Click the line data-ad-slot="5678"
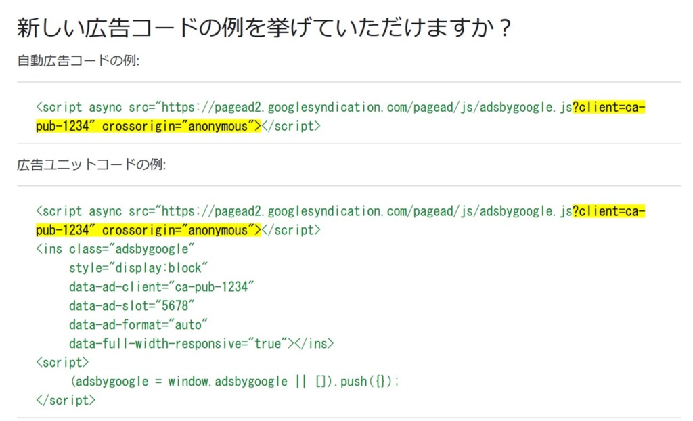 (x=132, y=305)
